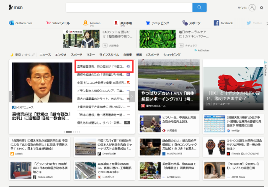Select the ライフスタイル navigation tab

click(109, 55)
